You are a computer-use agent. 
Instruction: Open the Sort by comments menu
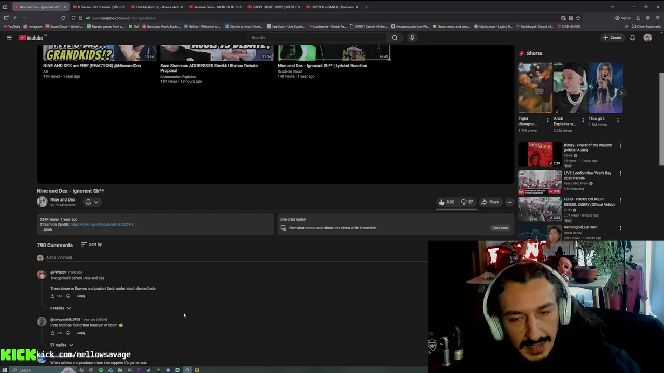point(91,245)
